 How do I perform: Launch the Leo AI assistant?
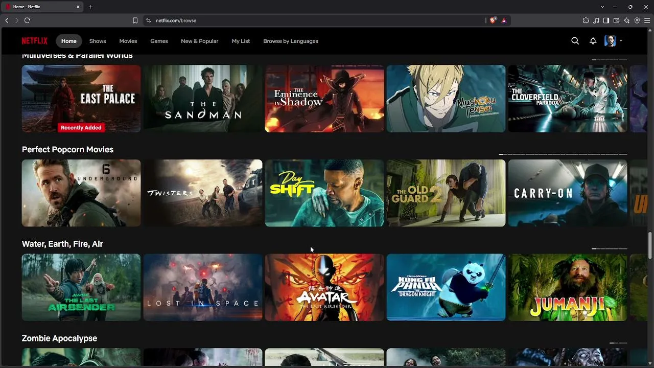click(x=626, y=20)
